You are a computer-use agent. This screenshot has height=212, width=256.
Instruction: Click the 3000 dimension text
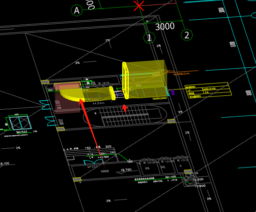tap(165, 26)
